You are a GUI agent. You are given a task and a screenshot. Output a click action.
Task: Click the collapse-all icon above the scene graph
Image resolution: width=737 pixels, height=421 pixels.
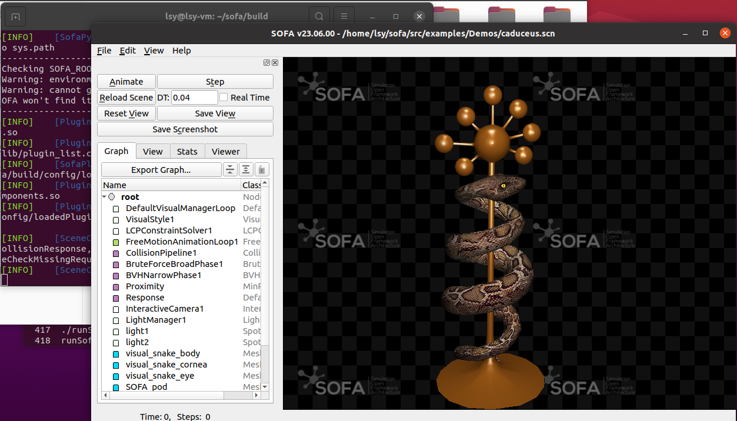click(x=230, y=169)
